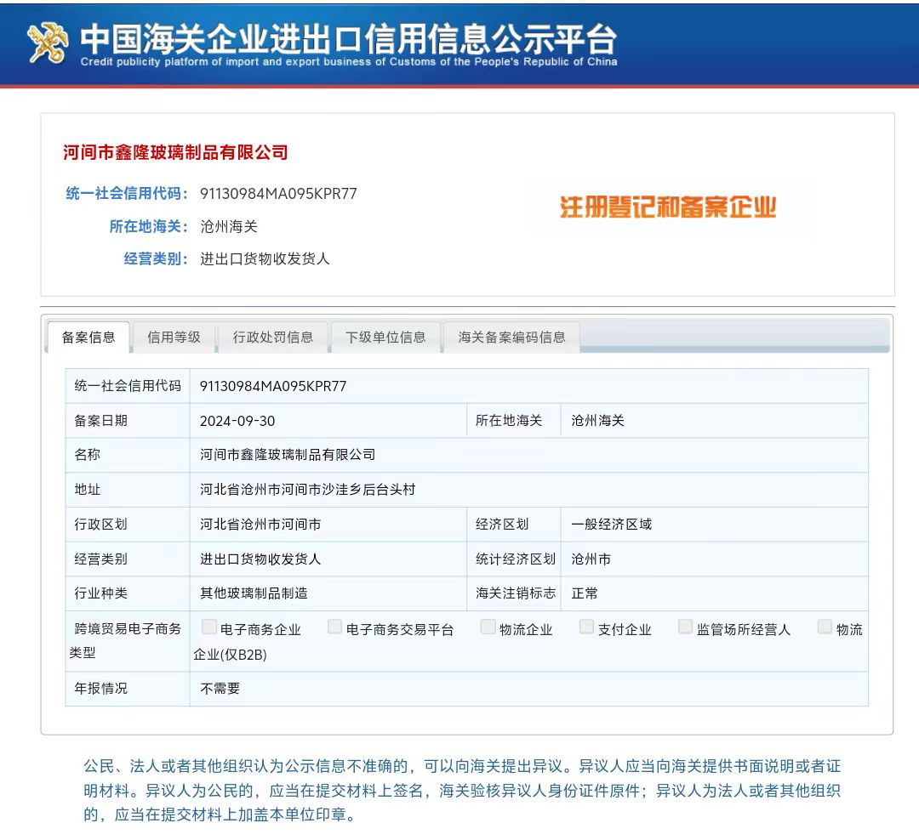Click 沧州海关 value in header card

(229, 227)
